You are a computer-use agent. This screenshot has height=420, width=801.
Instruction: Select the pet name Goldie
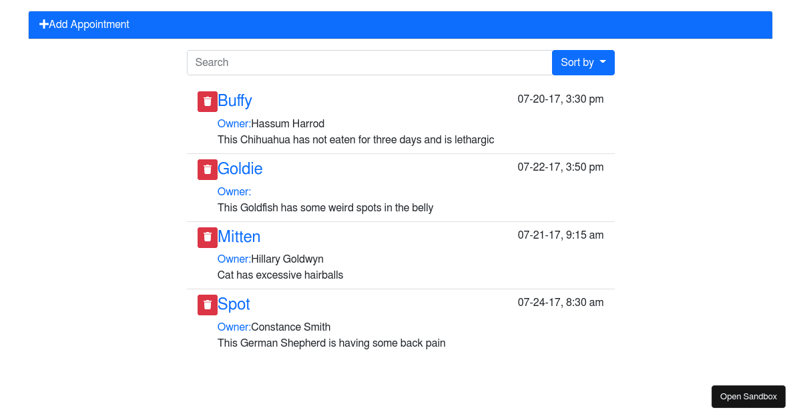240,169
